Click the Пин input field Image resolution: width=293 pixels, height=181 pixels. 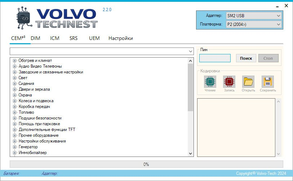pos(215,58)
